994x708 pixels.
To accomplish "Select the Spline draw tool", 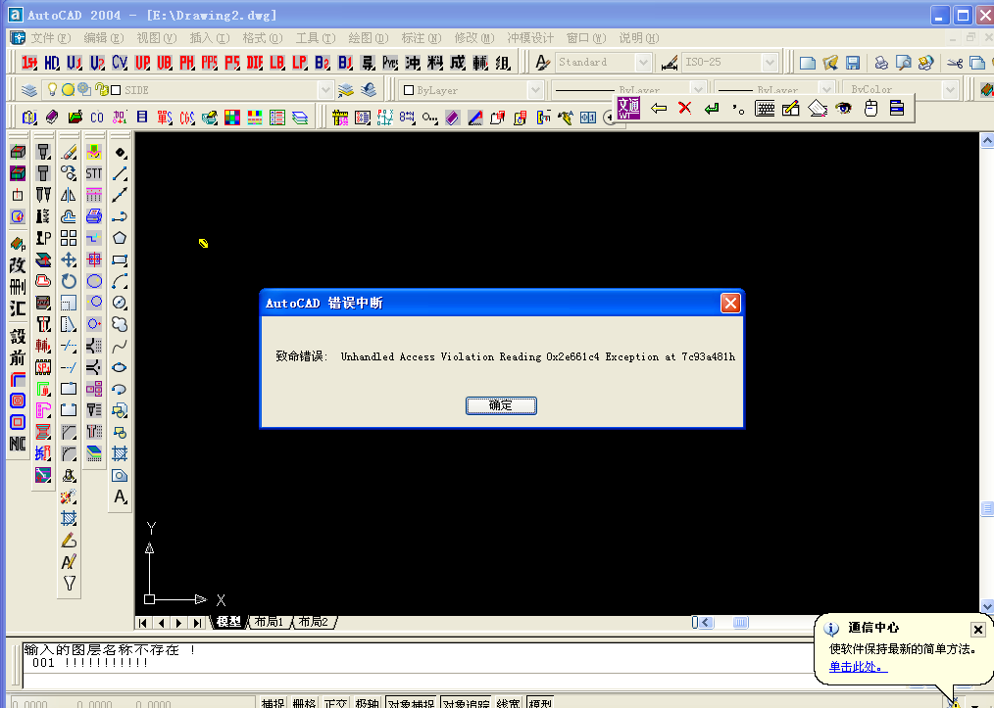I will (120, 347).
